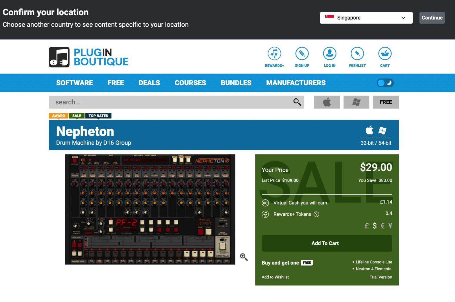Click into the search input field

[x=171, y=102]
